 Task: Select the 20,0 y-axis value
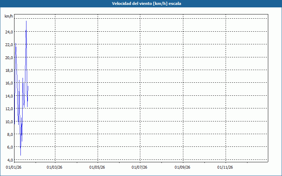coord(9,58)
